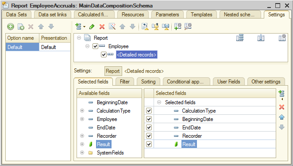Image resolution: width=293 pixels, height=166 pixels.
Task: Click the magnifier gear settings icon
Action: tap(188, 26)
